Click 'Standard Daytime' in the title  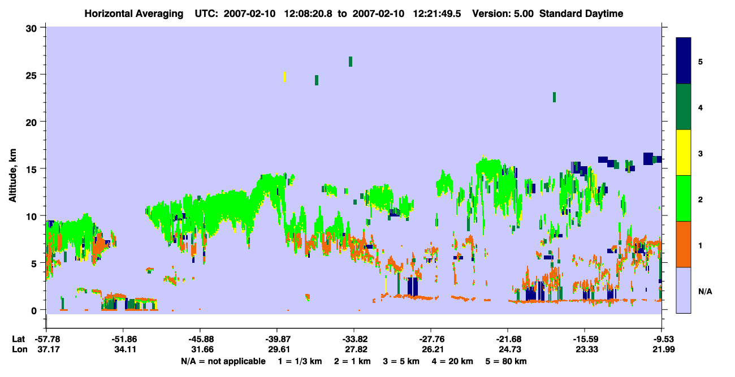point(581,14)
